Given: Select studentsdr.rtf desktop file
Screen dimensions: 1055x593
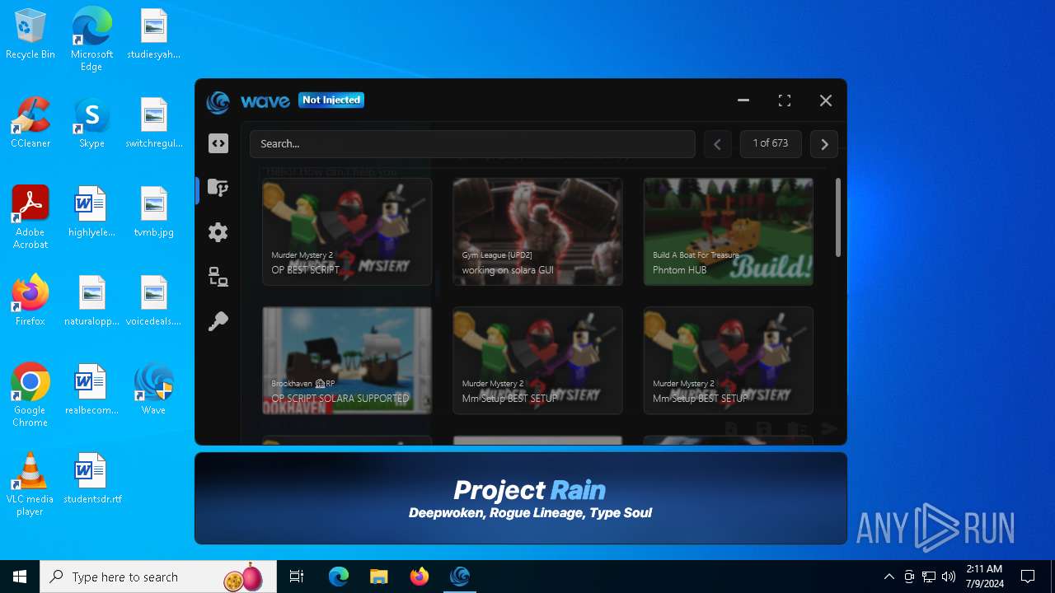Looking at the screenshot, I should coord(91,479).
